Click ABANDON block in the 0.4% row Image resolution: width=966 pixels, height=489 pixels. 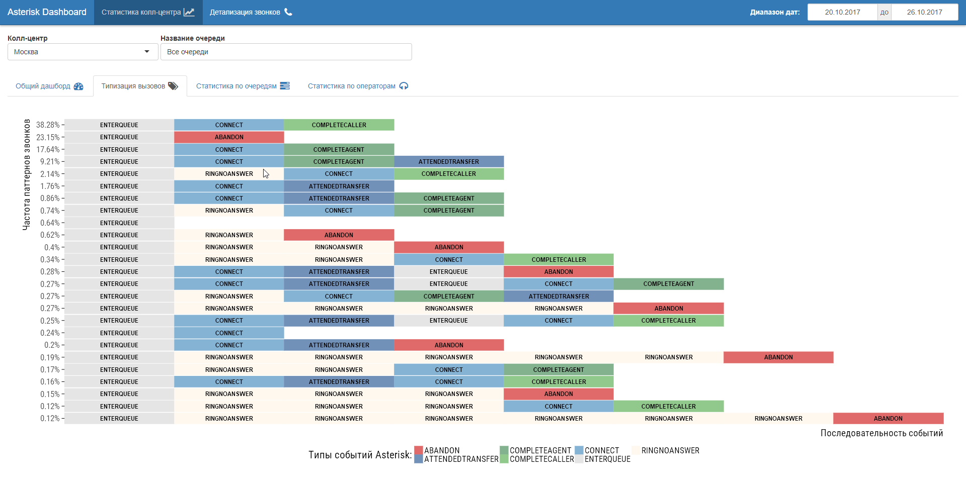(x=449, y=247)
